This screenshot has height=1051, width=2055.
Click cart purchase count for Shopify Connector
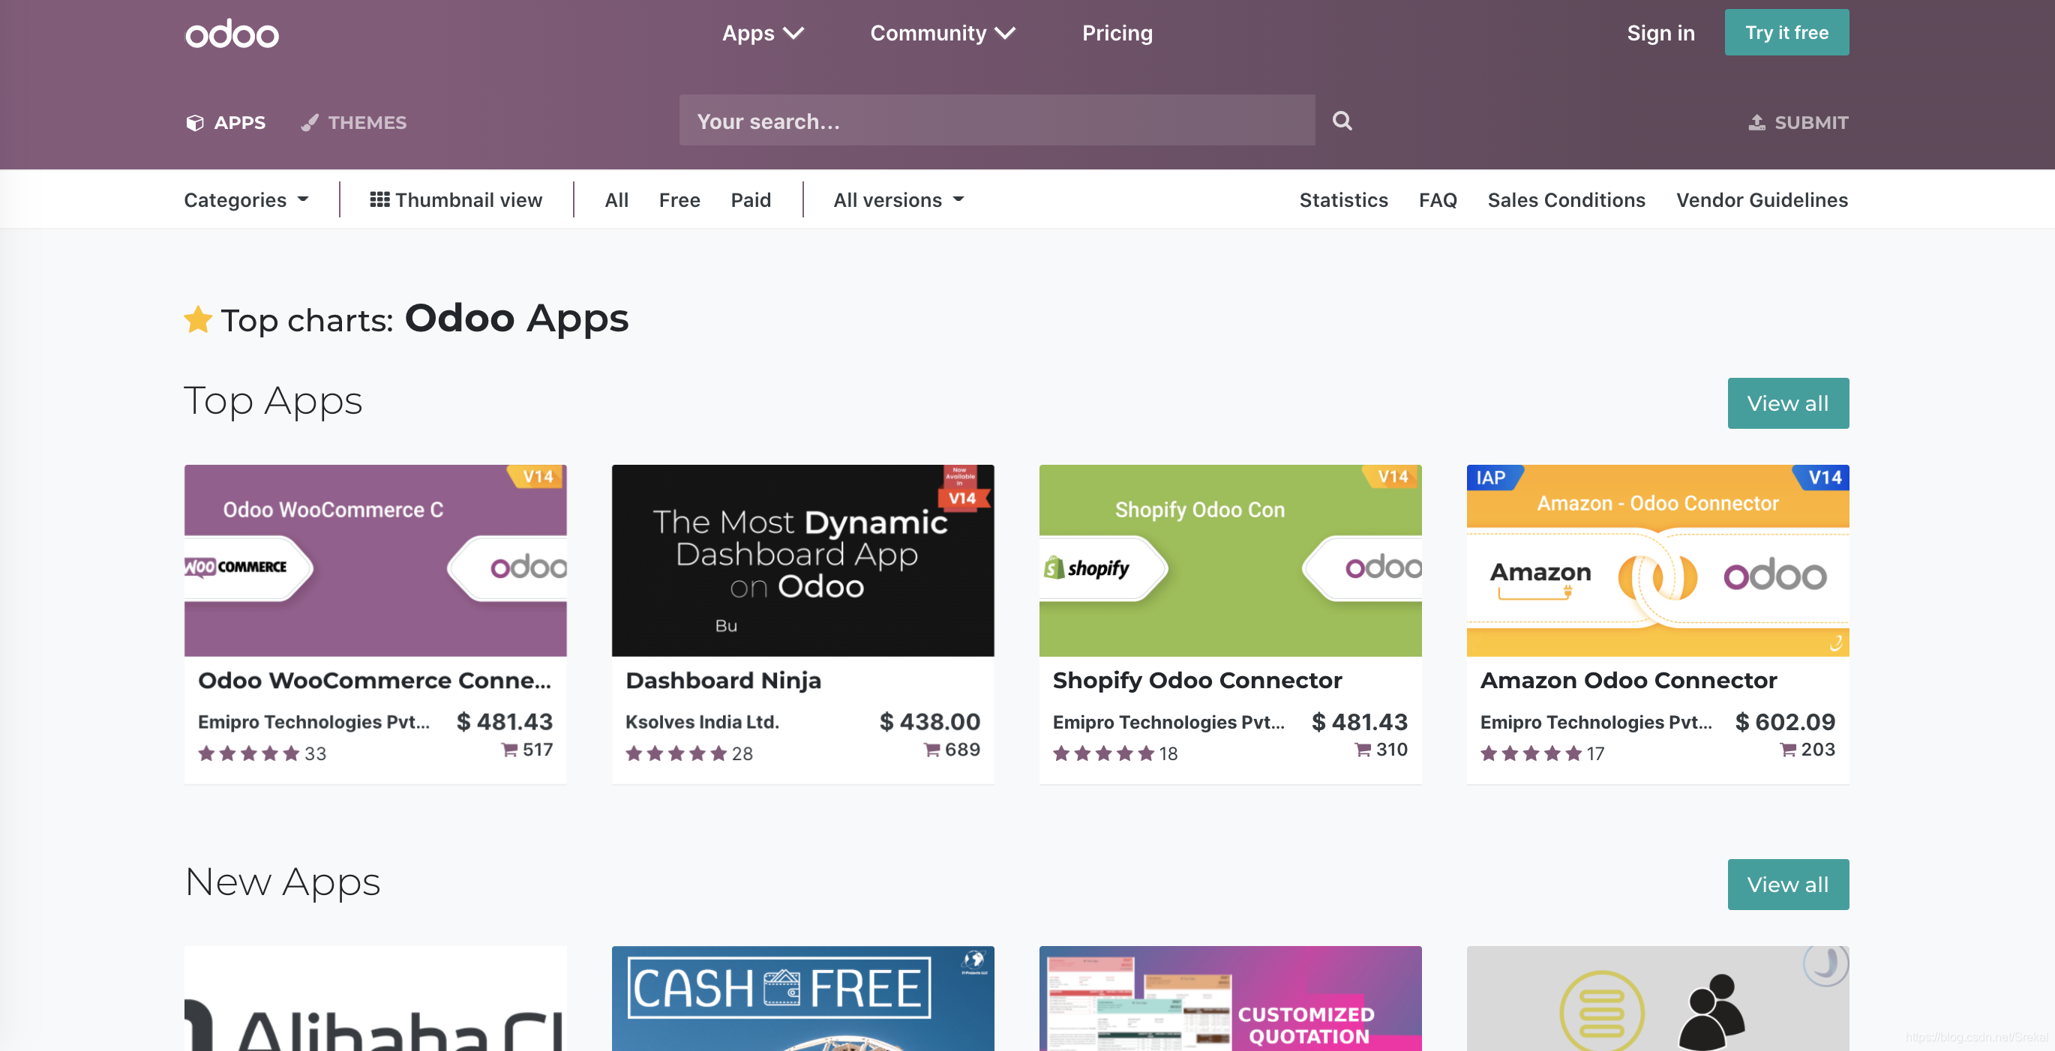[1381, 750]
